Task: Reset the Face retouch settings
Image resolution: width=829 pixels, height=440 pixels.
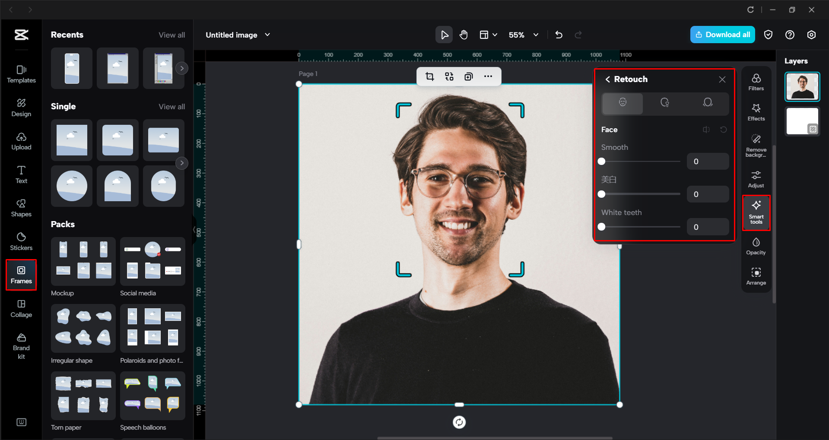Action: pyautogui.click(x=723, y=130)
